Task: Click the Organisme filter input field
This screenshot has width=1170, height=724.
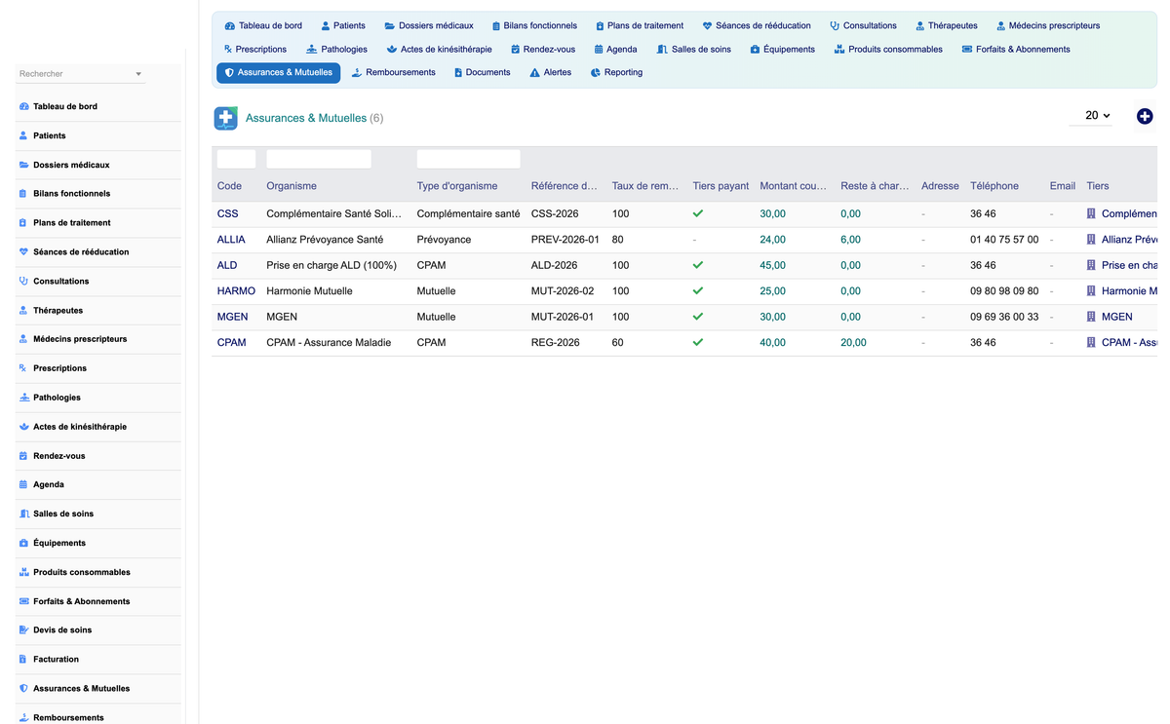Action: pos(319,159)
